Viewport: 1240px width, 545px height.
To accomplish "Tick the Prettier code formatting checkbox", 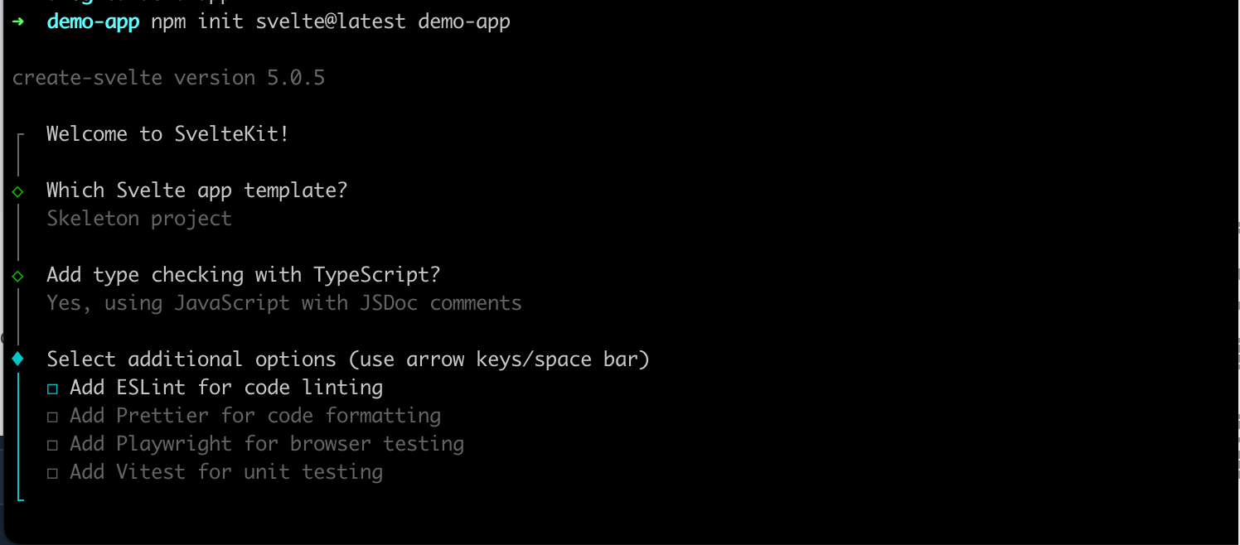I will pyautogui.click(x=53, y=417).
